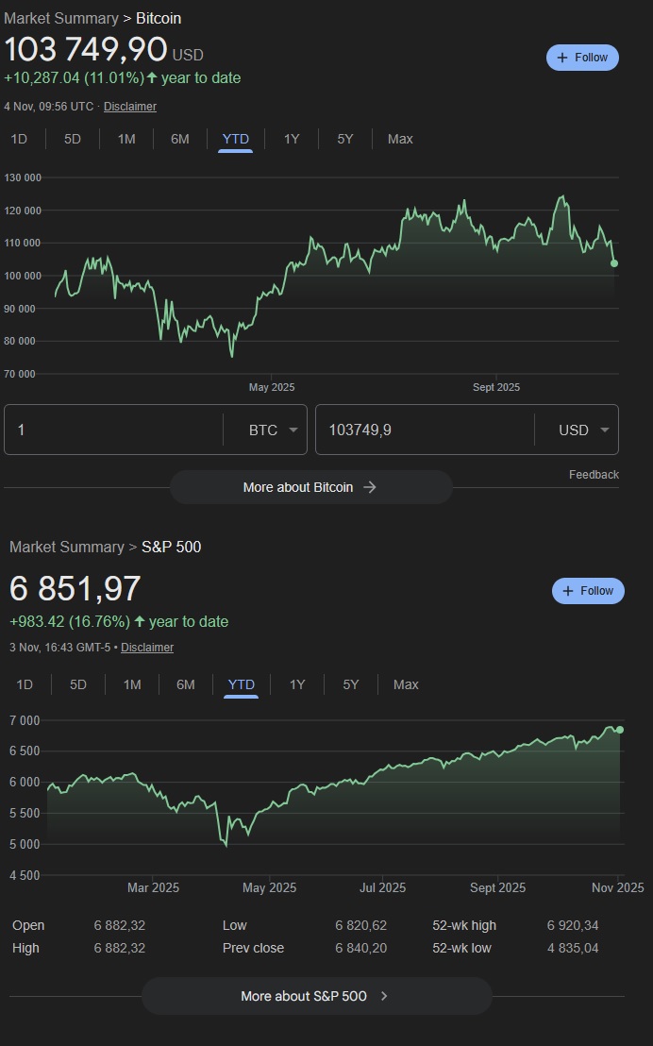Select Bitcoin Max time range tab
This screenshot has width=653, height=1046.
[400, 139]
